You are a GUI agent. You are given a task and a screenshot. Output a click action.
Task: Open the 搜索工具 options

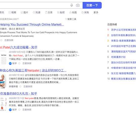(71, 19)
